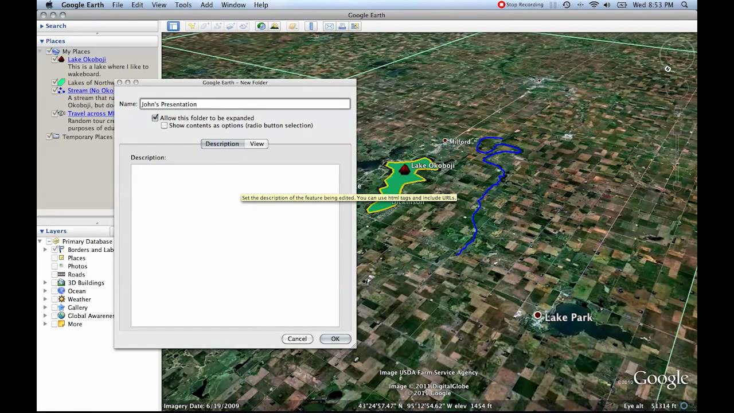Expand the Search panel triangle

[x=42, y=26]
